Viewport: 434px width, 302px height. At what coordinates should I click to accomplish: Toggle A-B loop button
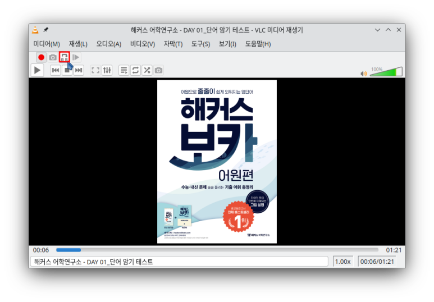pos(65,57)
